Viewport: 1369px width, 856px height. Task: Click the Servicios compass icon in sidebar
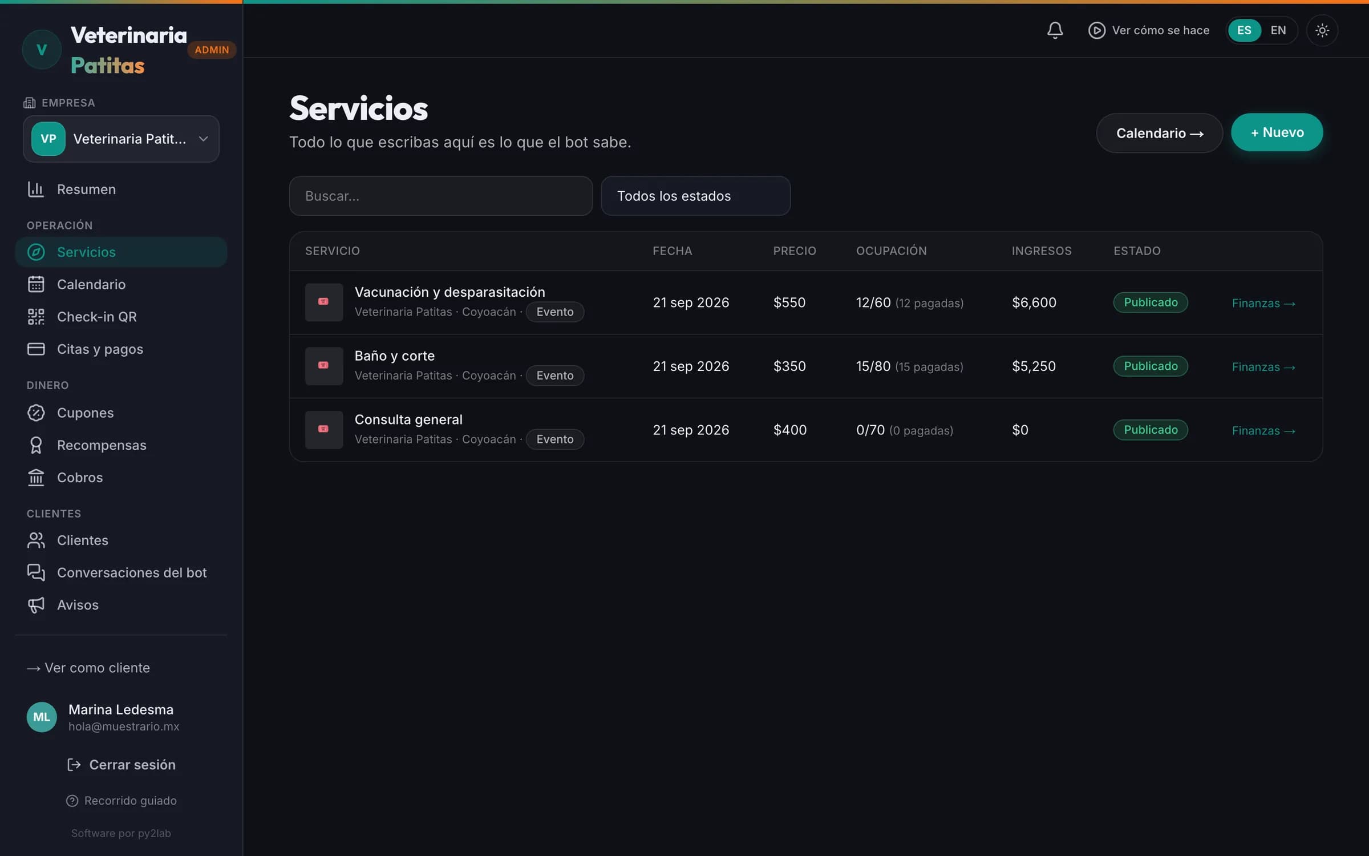tap(36, 252)
